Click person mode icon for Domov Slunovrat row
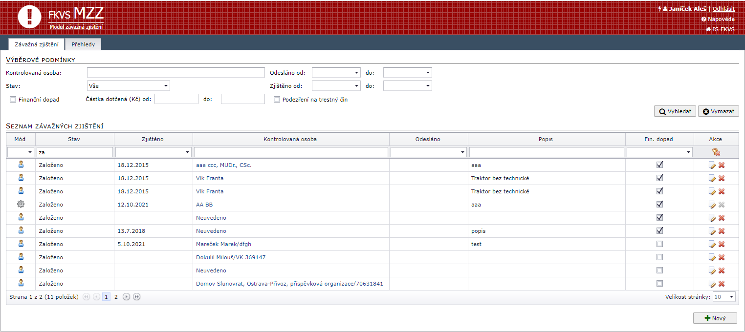 click(21, 283)
